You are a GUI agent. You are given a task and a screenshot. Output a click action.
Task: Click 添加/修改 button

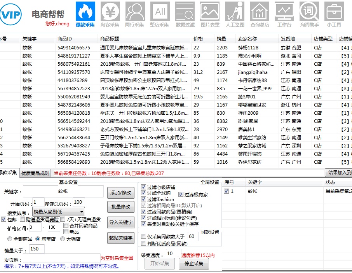121,193
